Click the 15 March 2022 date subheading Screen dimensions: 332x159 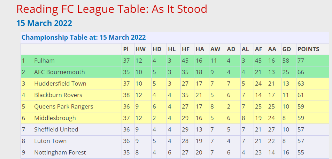[44, 23]
